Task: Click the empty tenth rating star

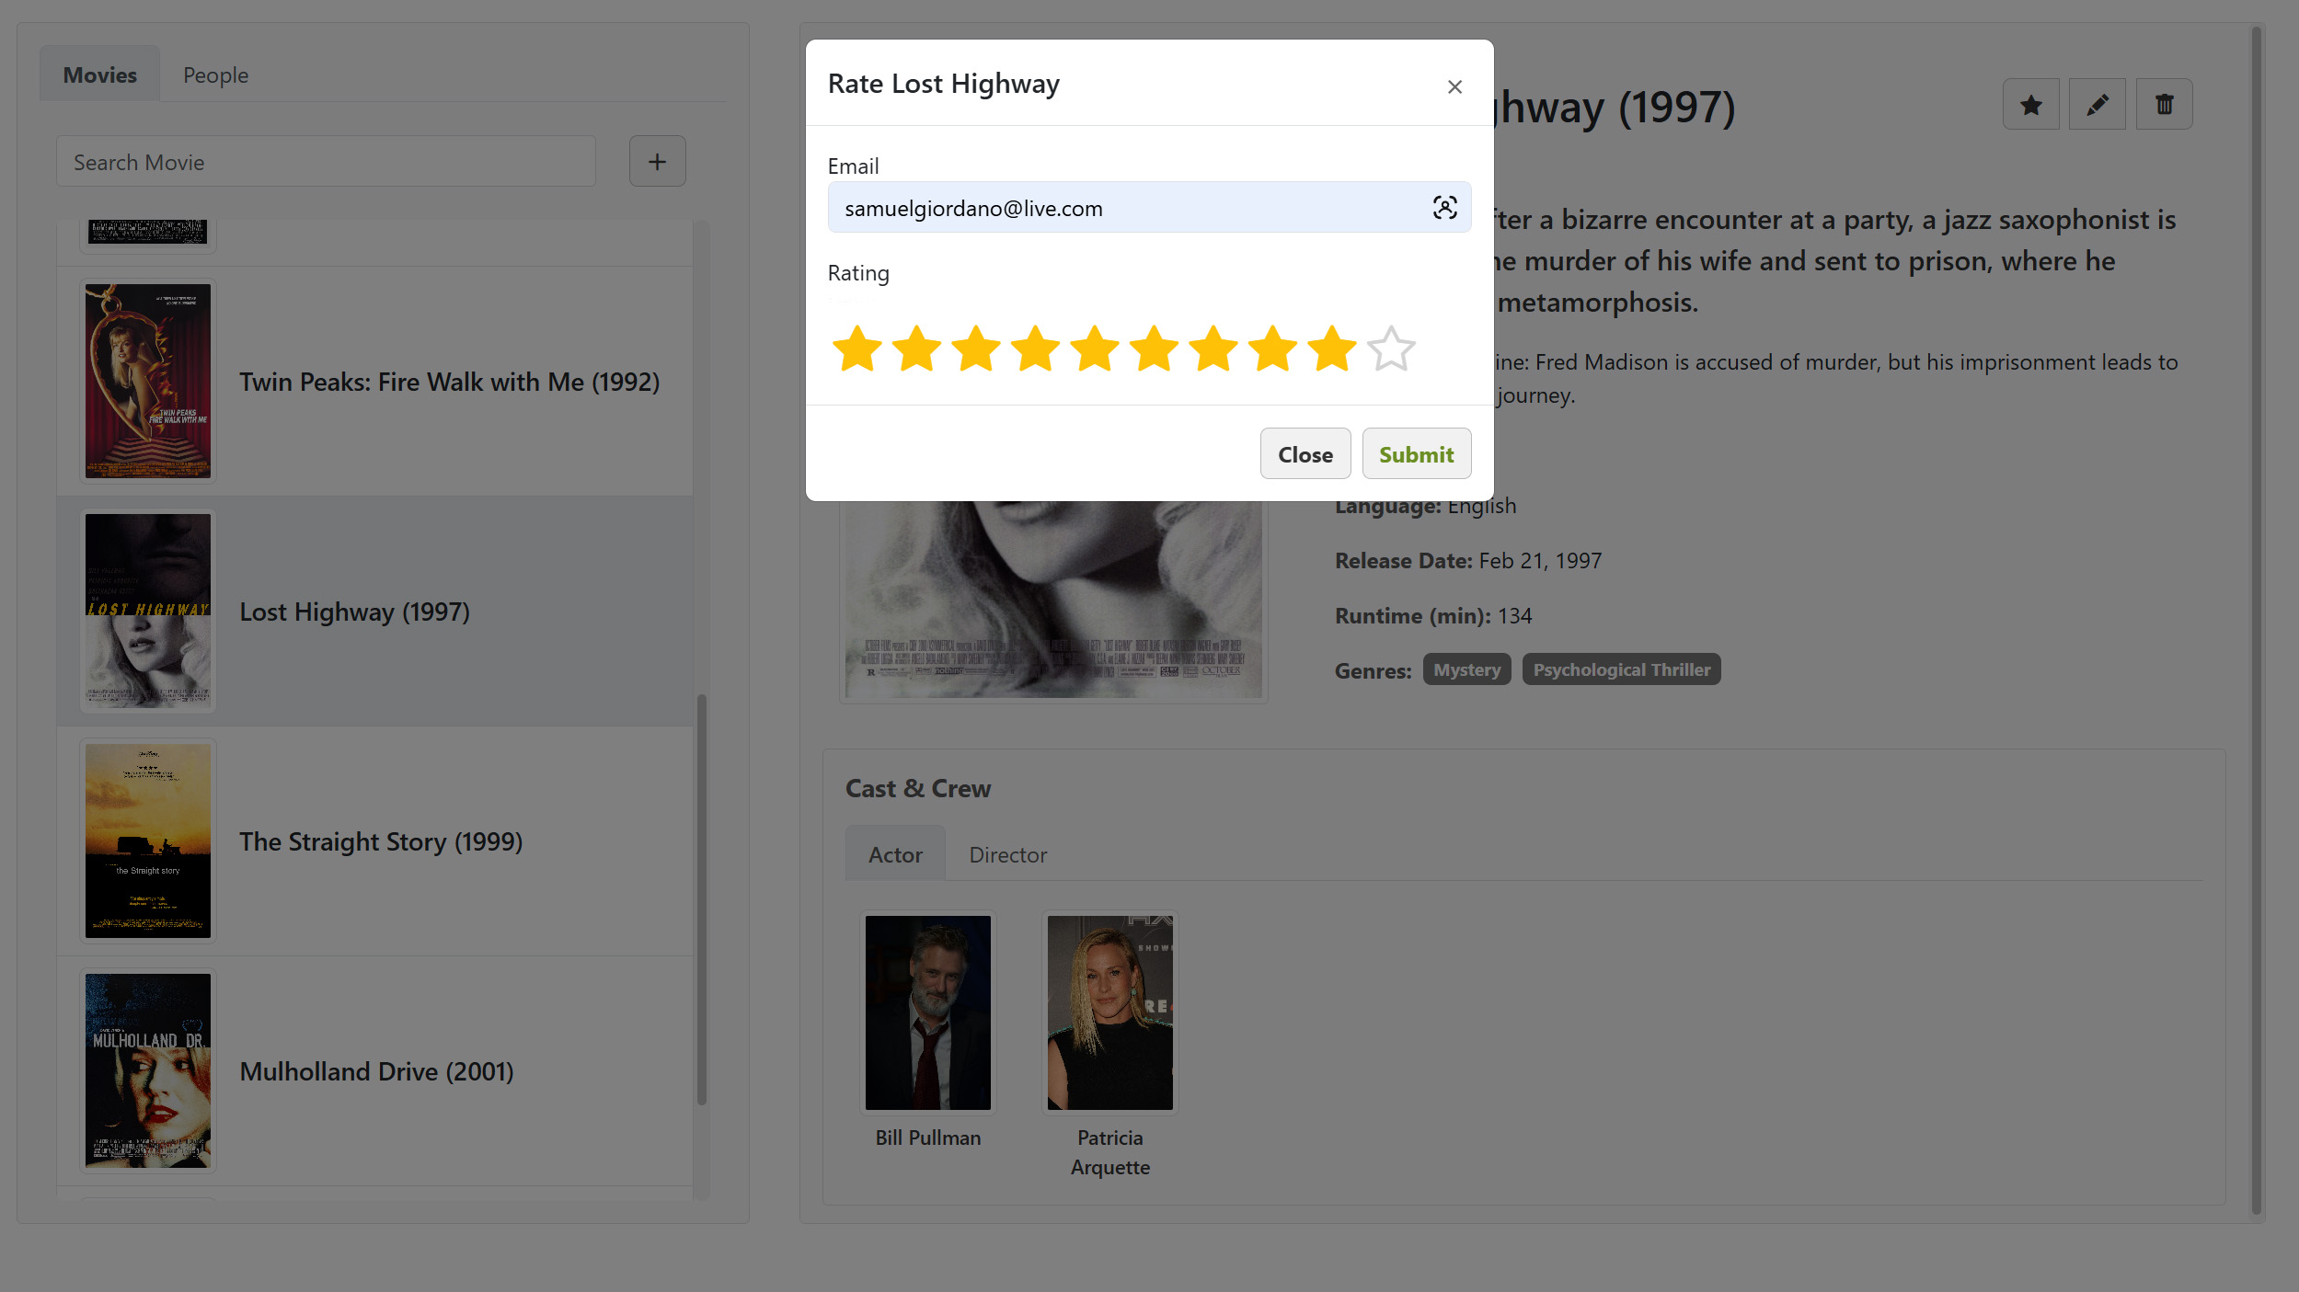Action: click(1391, 349)
